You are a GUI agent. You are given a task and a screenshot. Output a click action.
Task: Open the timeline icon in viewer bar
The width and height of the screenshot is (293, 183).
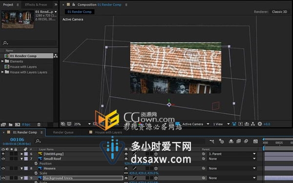[247, 124]
